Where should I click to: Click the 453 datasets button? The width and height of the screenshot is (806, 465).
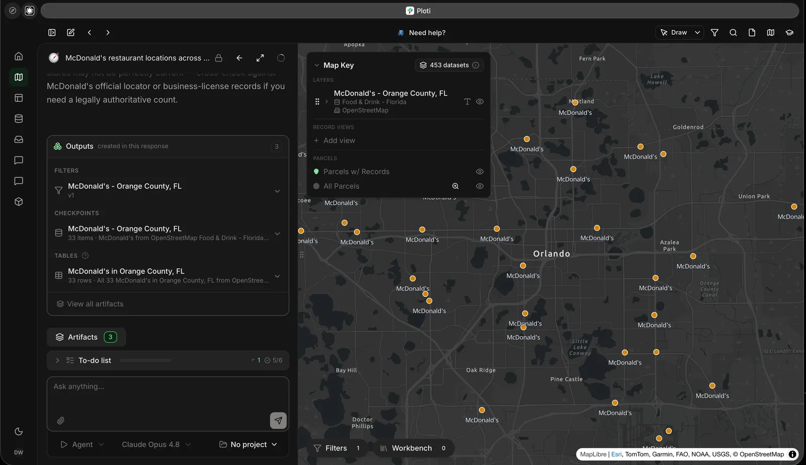[449, 65]
